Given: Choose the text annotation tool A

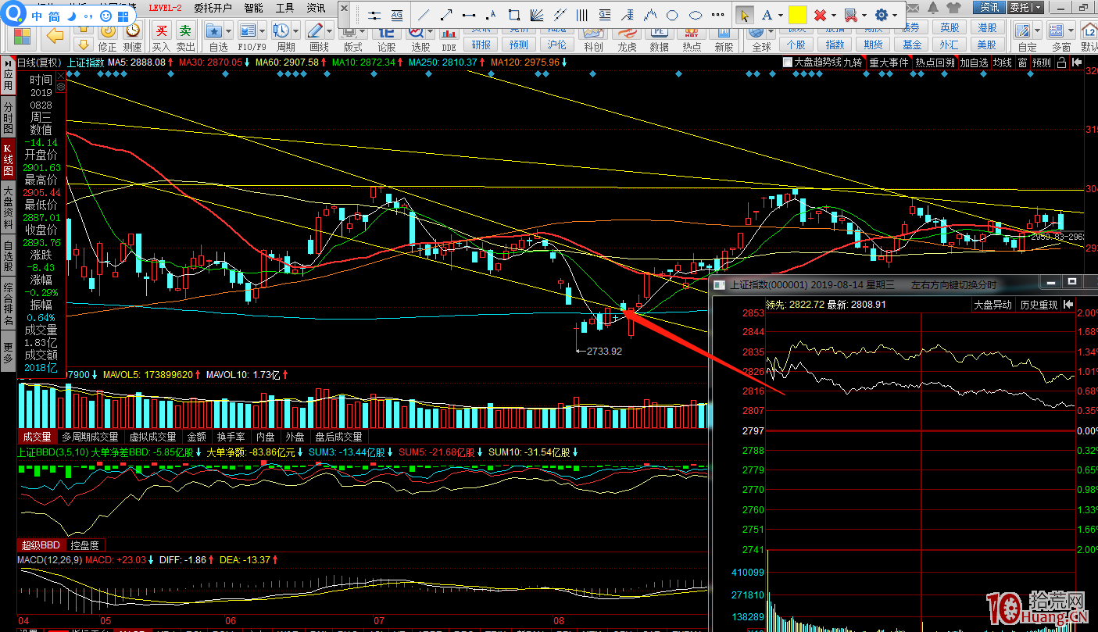Looking at the screenshot, I should tap(767, 15).
